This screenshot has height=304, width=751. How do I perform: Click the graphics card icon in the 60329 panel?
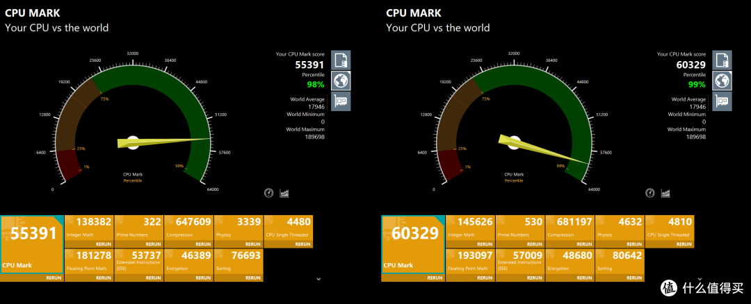coord(722,101)
